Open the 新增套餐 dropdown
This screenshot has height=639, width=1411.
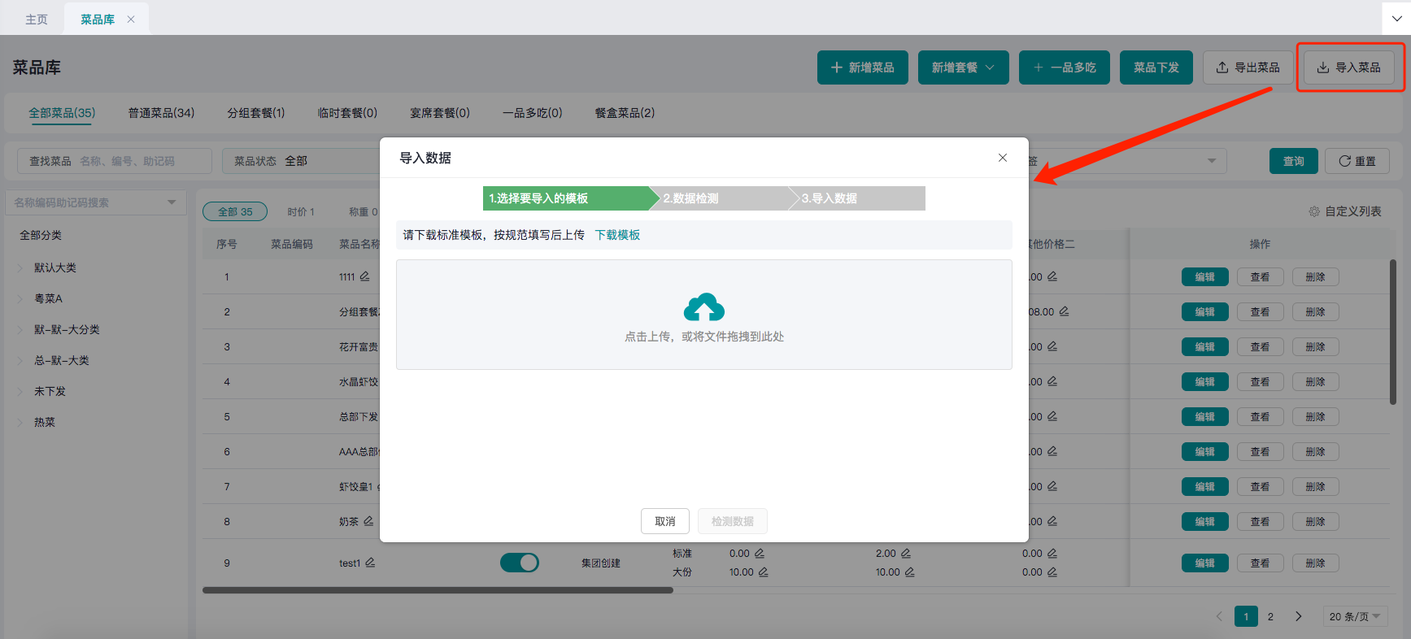pyautogui.click(x=964, y=67)
